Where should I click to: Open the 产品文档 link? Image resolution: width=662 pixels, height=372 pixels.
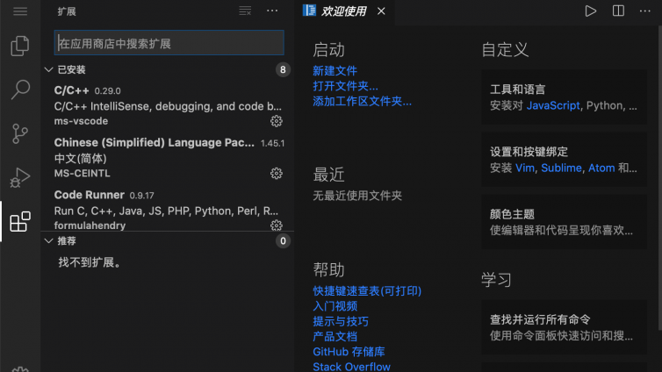pos(335,337)
